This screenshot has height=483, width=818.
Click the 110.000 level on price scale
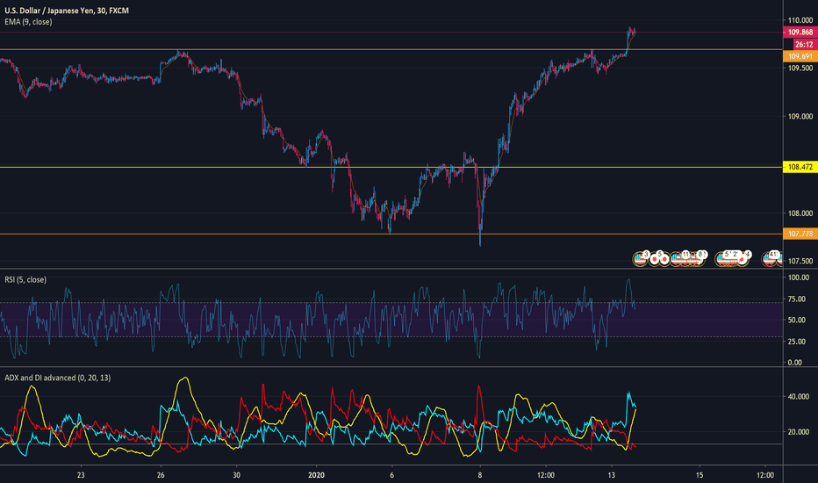pyautogui.click(x=800, y=20)
